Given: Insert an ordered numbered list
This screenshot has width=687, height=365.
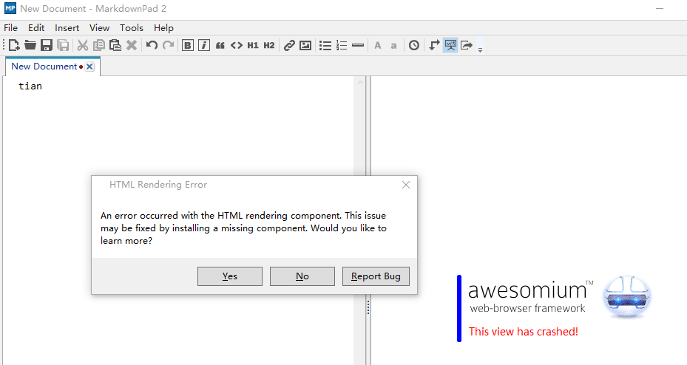Looking at the screenshot, I should tap(342, 45).
